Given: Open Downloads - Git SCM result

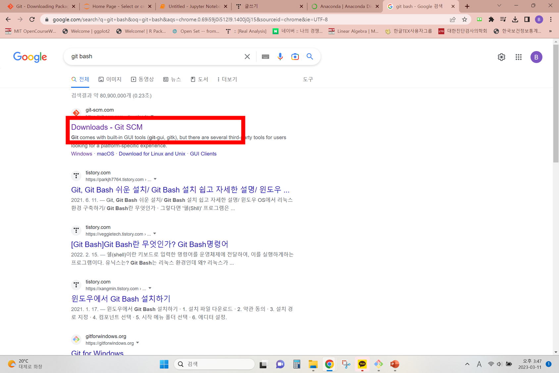Looking at the screenshot, I should click(x=107, y=127).
